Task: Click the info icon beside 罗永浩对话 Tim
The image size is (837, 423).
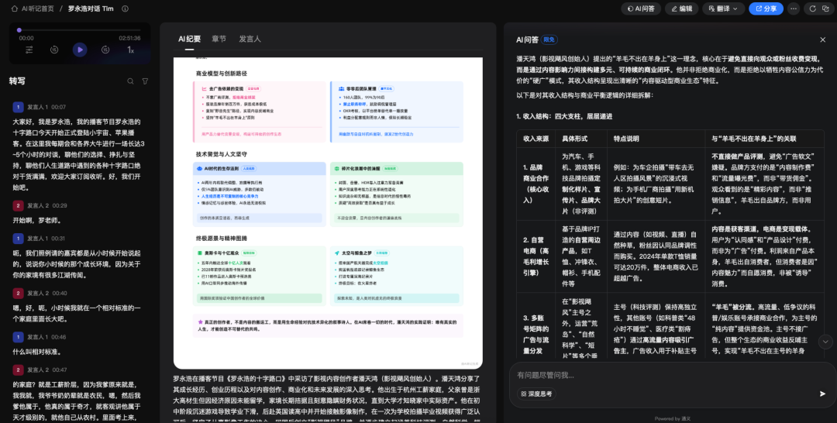Action: pyautogui.click(x=125, y=9)
